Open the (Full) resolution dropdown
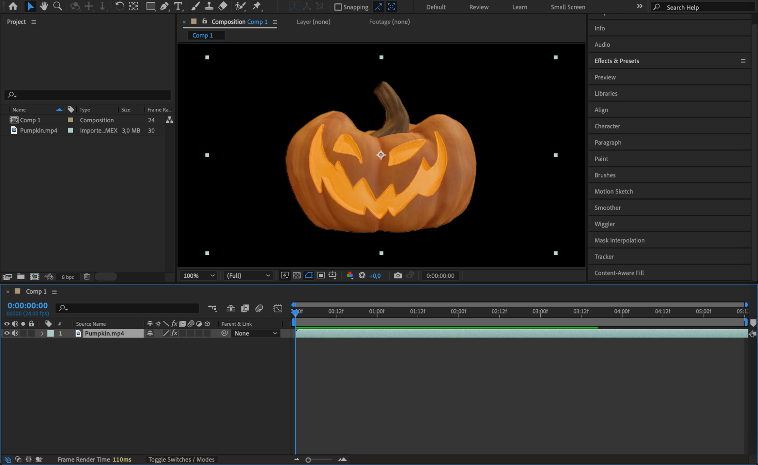The image size is (758, 465). click(248, 276)
